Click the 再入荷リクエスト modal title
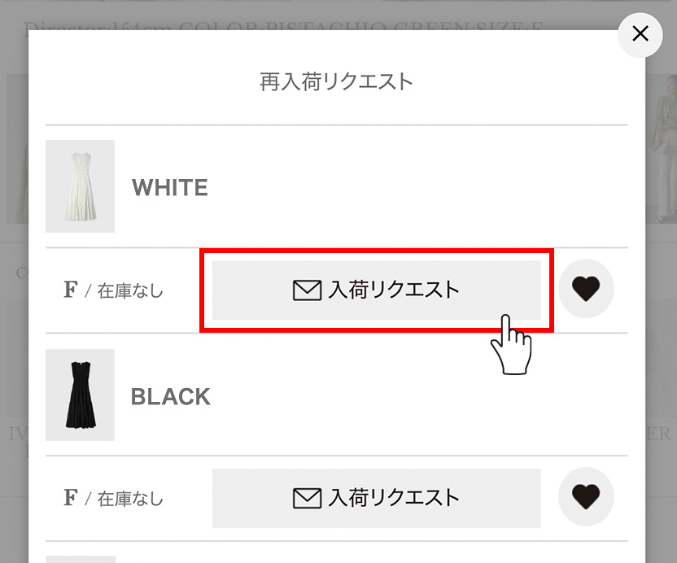 click(x=336, y=81)
